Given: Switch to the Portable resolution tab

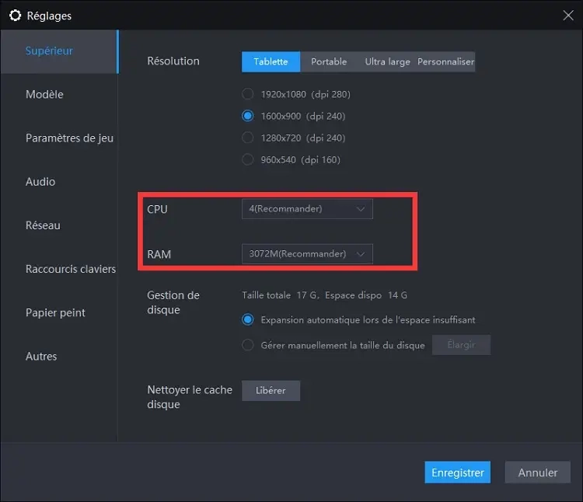Looking at the screenshot, I should click(329, 61).
